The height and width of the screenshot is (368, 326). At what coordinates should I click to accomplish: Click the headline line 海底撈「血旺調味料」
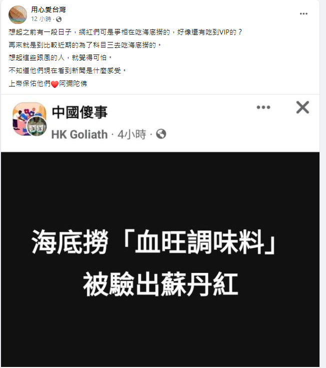(x=154, y=241)
